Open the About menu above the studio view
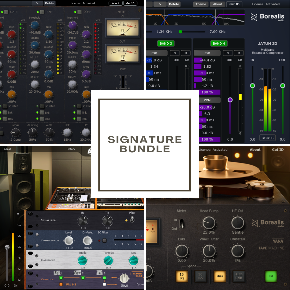 pos(7,149)
